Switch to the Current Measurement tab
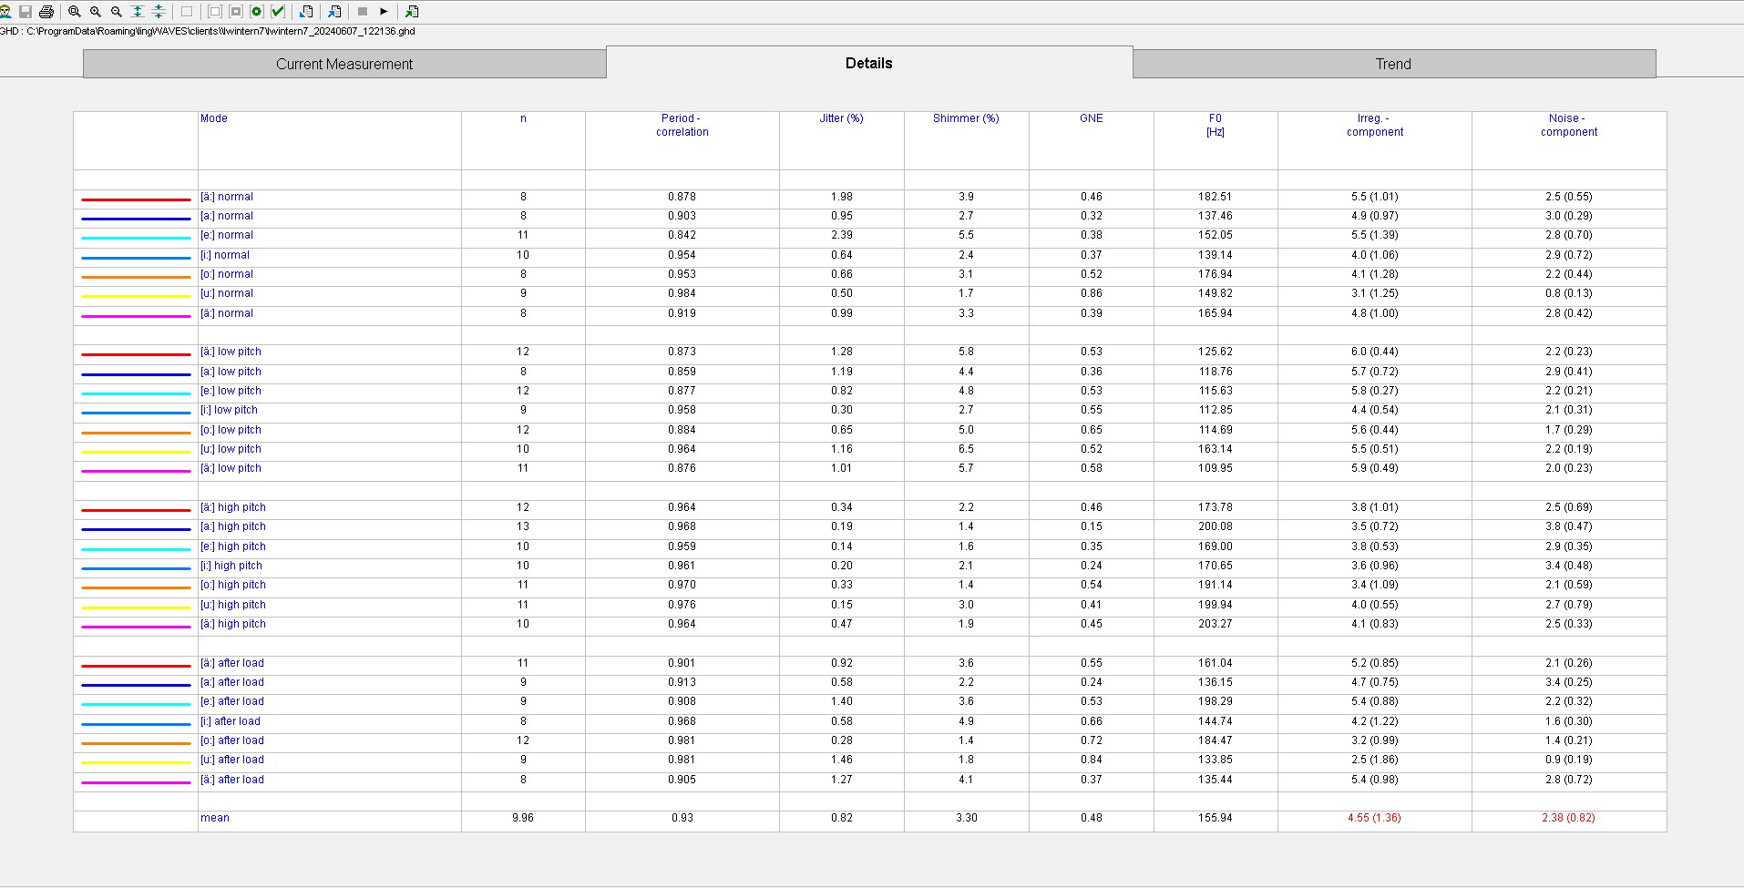The width and height of the screenshot is (1744, 888). coord(344,64)
